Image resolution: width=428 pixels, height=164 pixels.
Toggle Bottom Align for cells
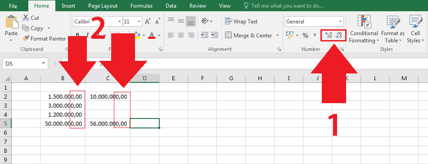pyautogui.click(x=190, y=21)
